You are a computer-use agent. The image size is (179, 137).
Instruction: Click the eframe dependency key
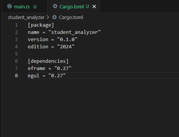tap(36, 68)
